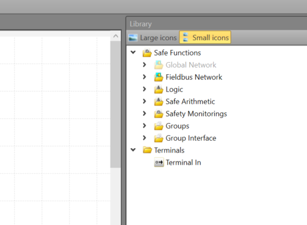Expand the Global Network node
307x225 pixels.
tap(145, 65)
